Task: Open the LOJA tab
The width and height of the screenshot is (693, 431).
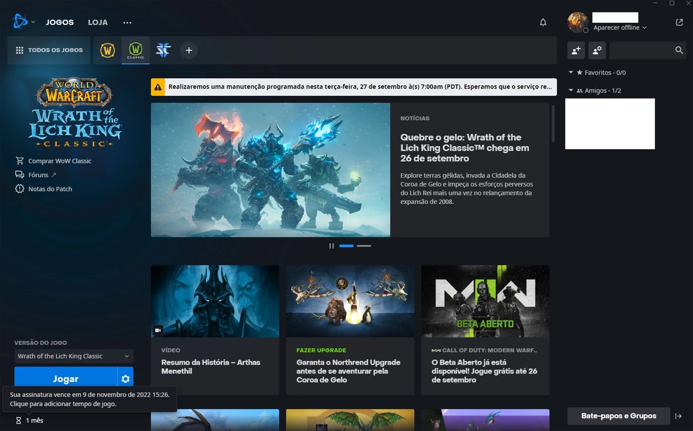Action: click(x=98, y=22)
